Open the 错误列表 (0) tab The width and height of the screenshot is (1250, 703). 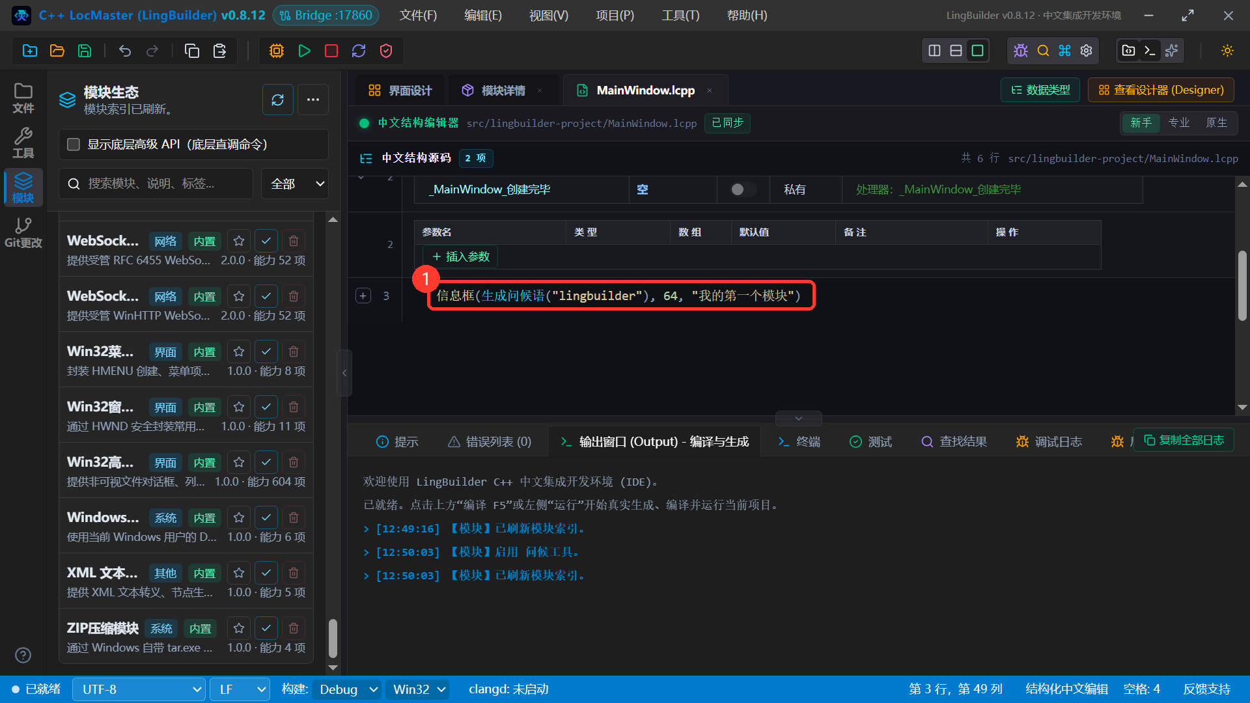490,442
